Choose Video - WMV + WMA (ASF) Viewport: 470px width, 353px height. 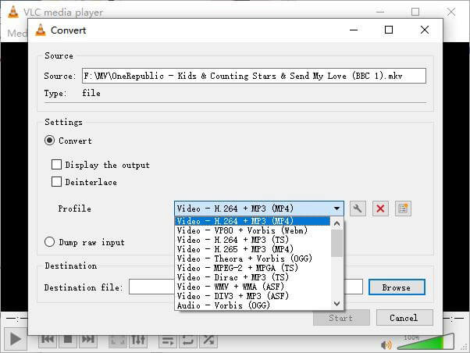click(252, 287)
